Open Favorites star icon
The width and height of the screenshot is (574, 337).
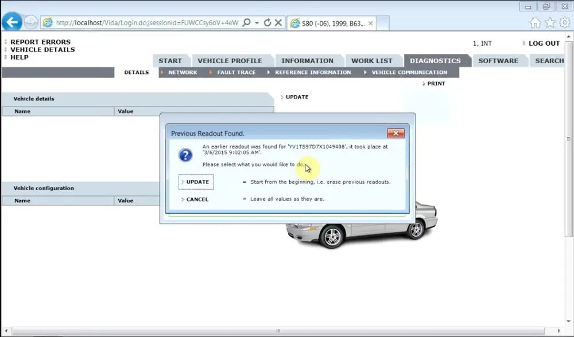coord(550,23)
